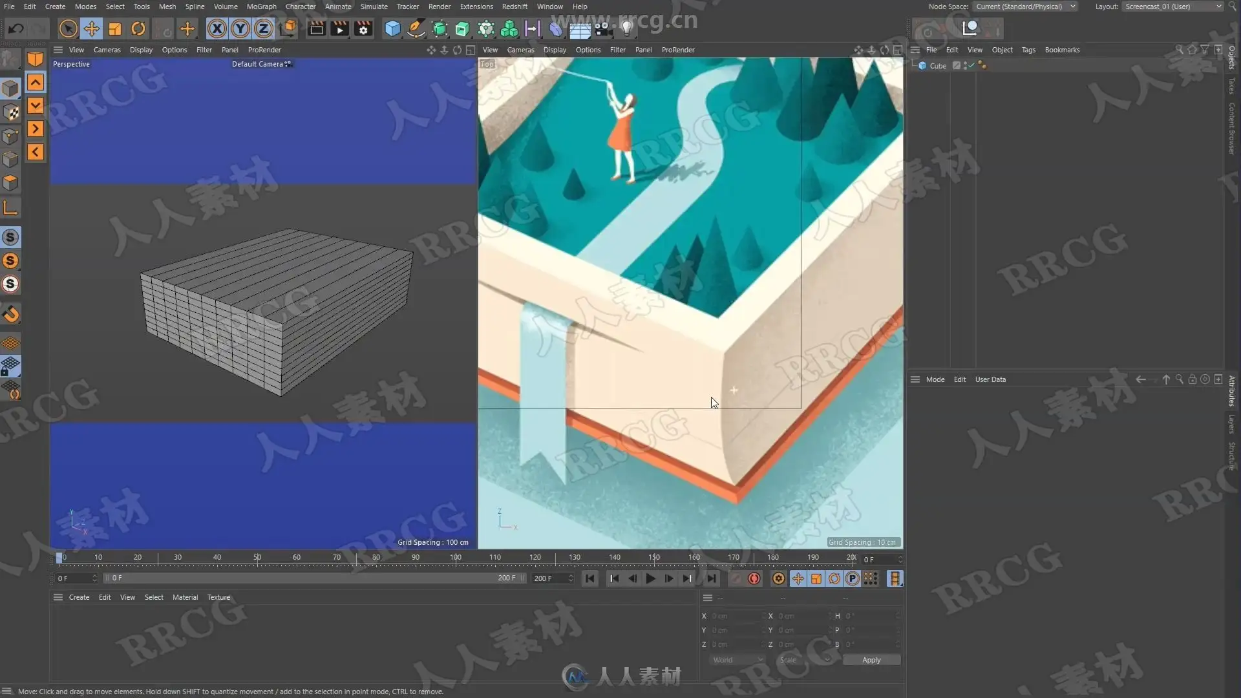Open the Node Space dropdown
The image size is (1241, 698).
(x=1025, y=6)
